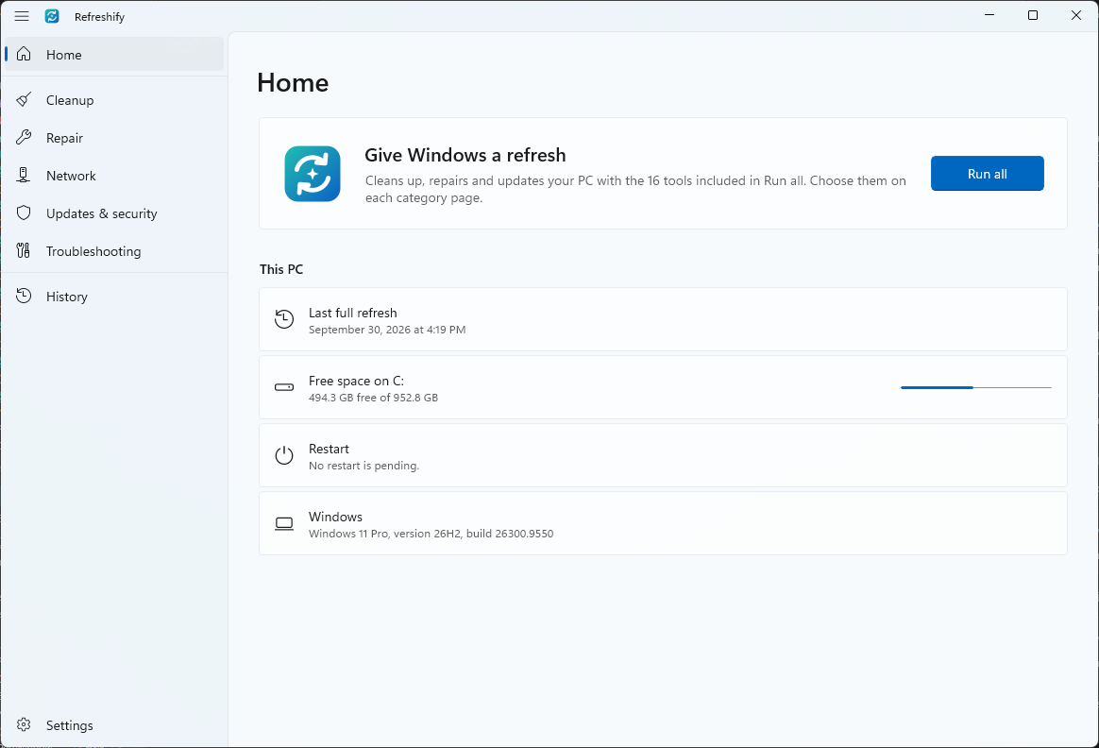Click the power icon beside Restart

[284, 455]
